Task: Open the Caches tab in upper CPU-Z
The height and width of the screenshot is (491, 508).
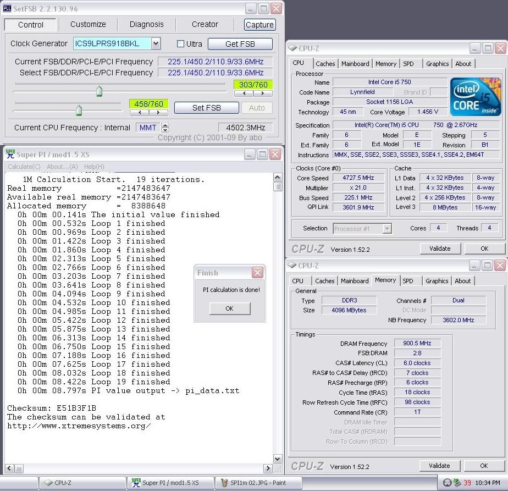Action: coord(325,64)
